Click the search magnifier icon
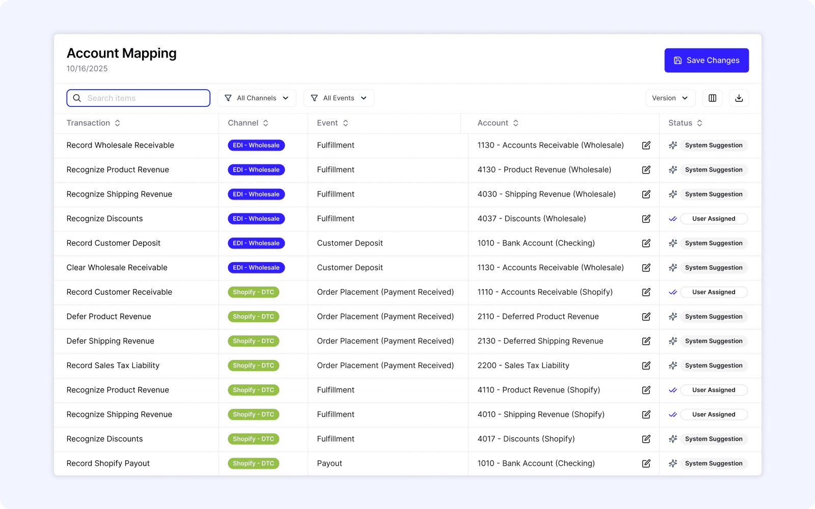The image size is (815, 509). [77, 98]
